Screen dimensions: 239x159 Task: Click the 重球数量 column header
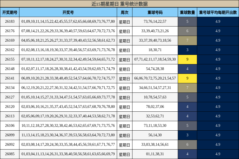point(187,12)
